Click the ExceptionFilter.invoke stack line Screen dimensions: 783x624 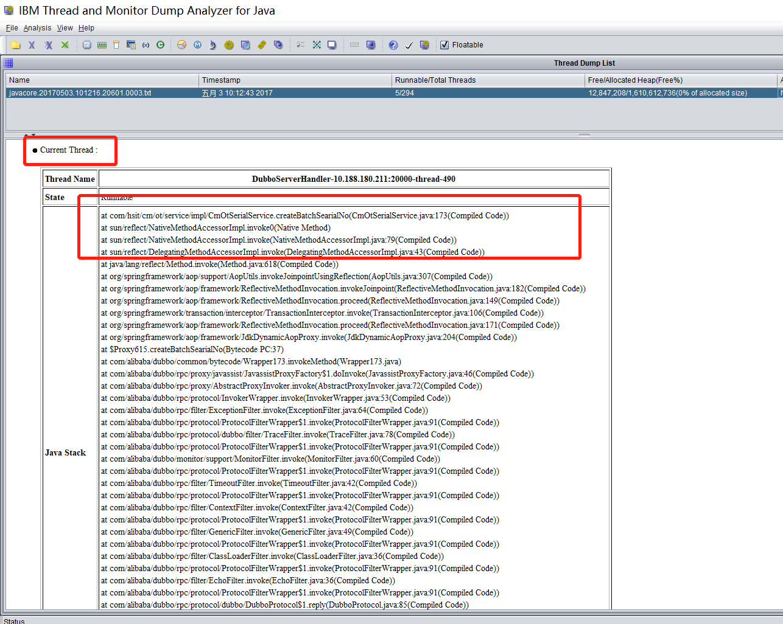[264, 410]
